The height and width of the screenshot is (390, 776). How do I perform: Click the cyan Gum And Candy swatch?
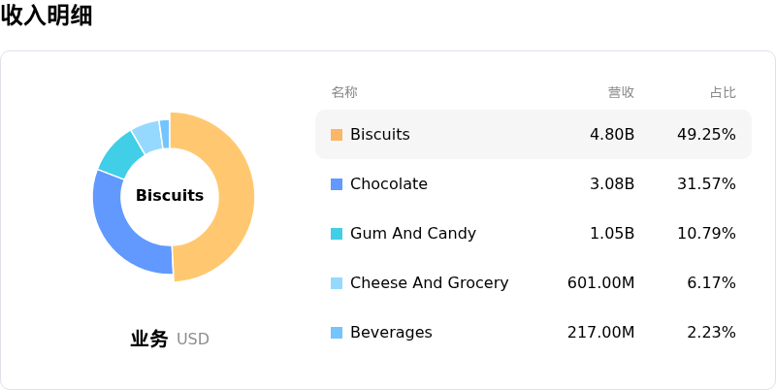click(337, 234)
